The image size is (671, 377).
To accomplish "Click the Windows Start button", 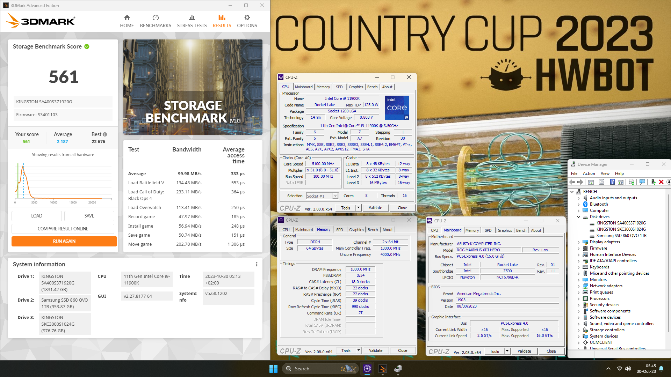I will [x=273, y=369].
